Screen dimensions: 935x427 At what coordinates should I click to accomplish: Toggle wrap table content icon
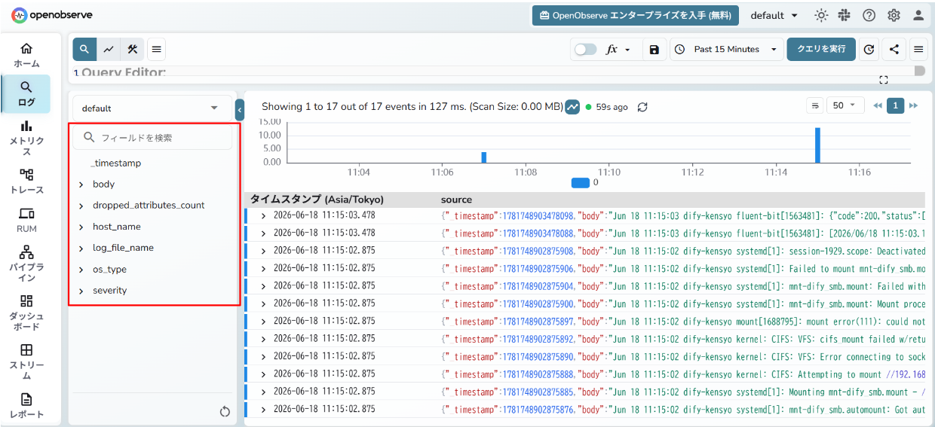click(x=815, y=105)
